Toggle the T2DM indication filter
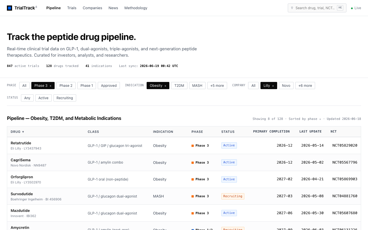This screenshot has height=230, width=368. [179, 86]
